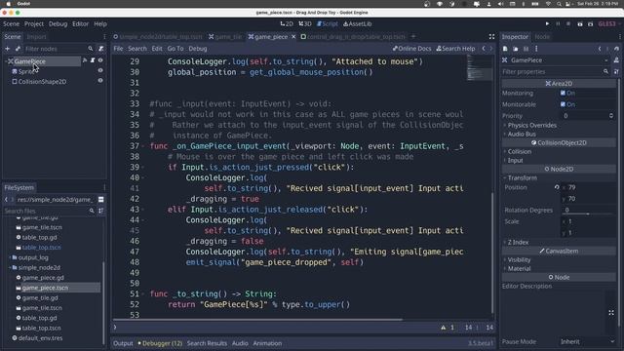Click the attach script icon beside Filter nodes

tap(101, 49)
